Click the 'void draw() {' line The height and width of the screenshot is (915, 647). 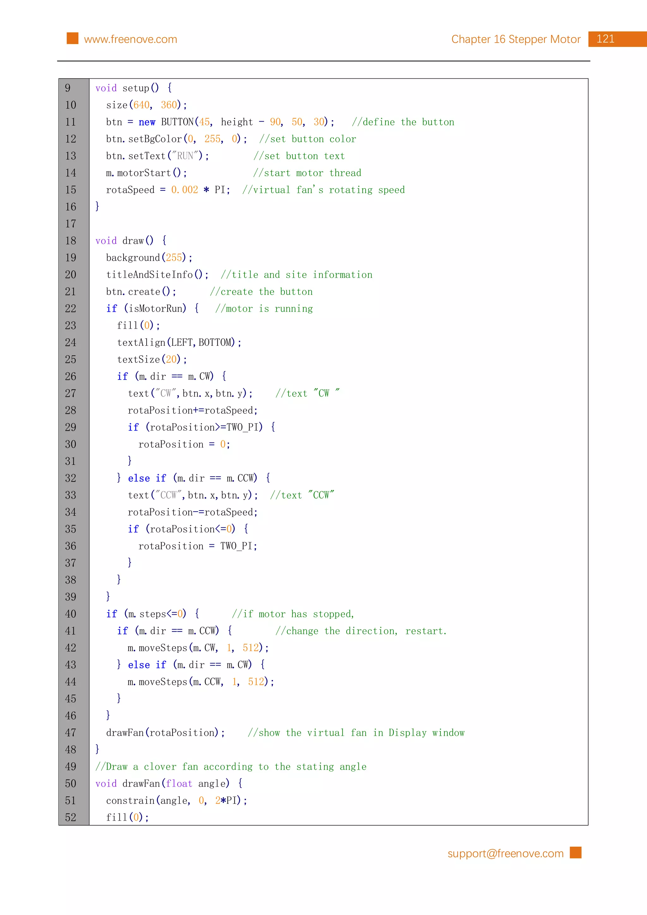[x=131, y=241]
